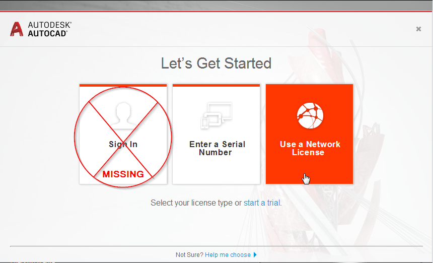
Task: Open the "Help me choose" link
Action: [x=228, y=255]
